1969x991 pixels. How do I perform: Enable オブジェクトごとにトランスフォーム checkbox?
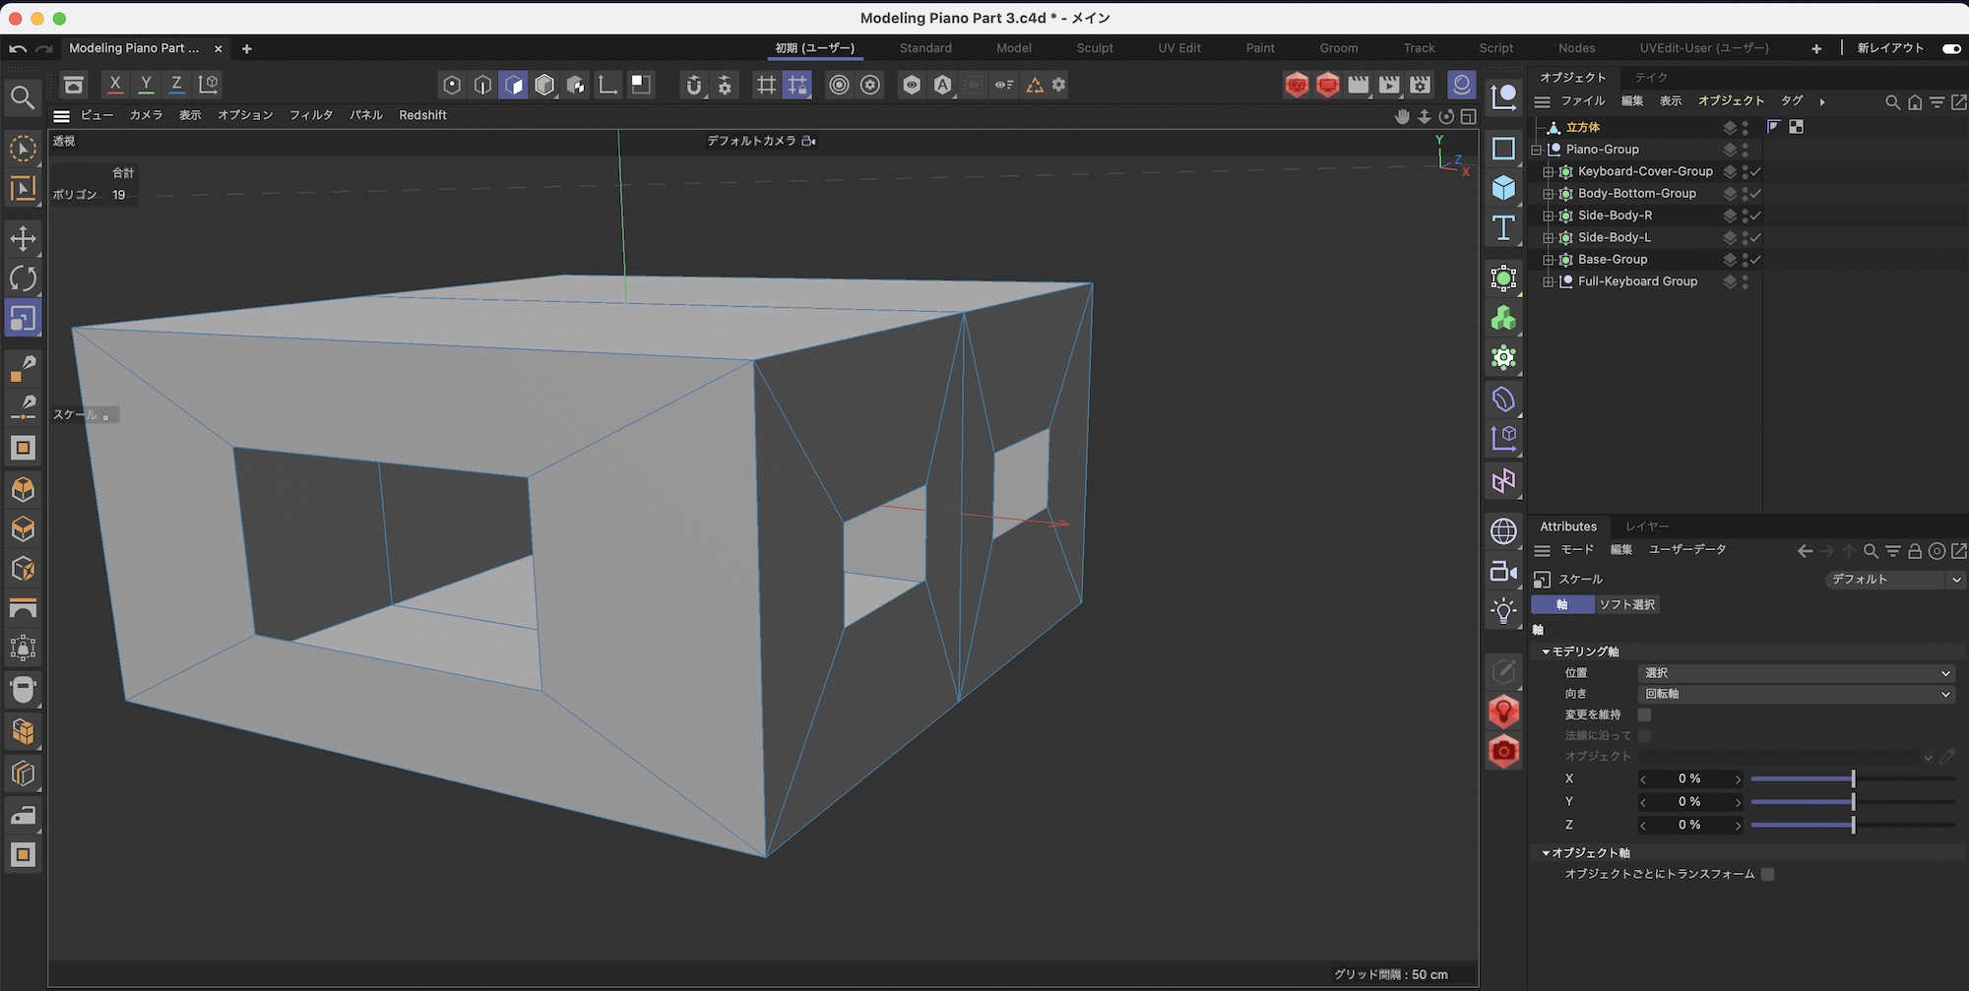click(x=1768, y=874)
